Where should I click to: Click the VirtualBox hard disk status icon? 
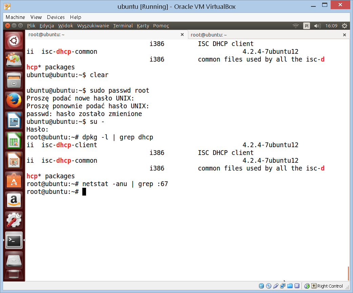tap(262, 286)
